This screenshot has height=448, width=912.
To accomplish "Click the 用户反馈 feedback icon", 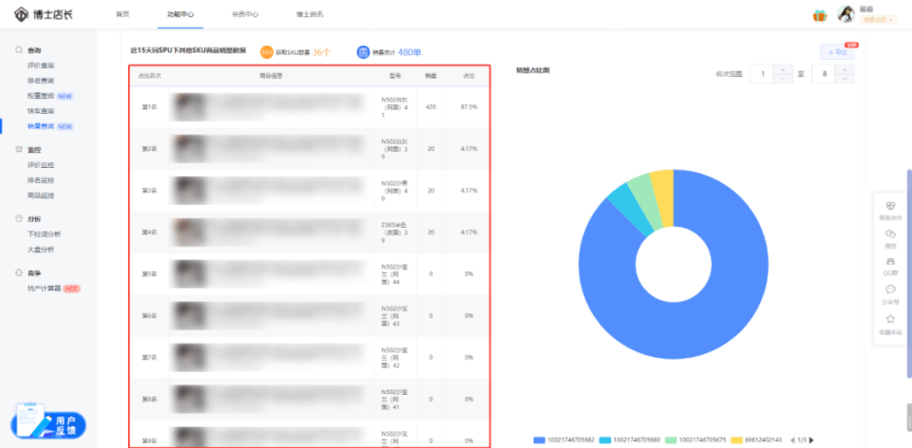I will click(x=49, y=422).
